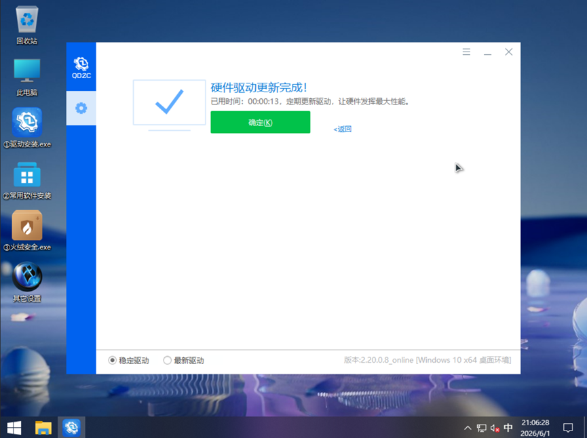Image resolution: width=587 pixels, height=438 pixels.
Task: Open the Windows Start menu
Action: pos(14,428)
